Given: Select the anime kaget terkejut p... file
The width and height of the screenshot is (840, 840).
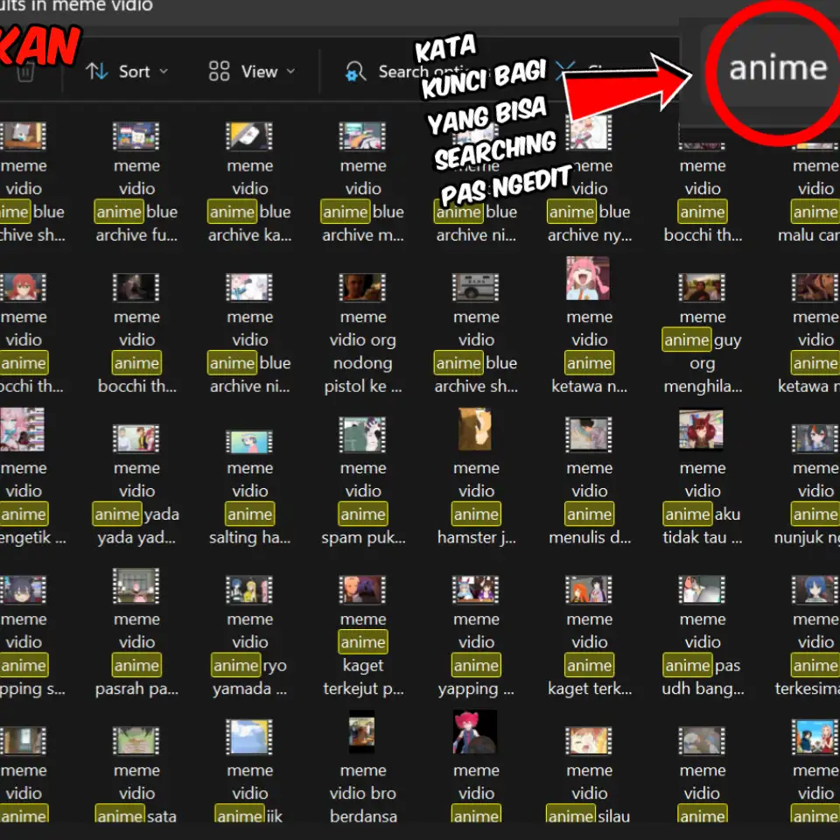Looking at the screenshot, I should (x=362, y=636).
